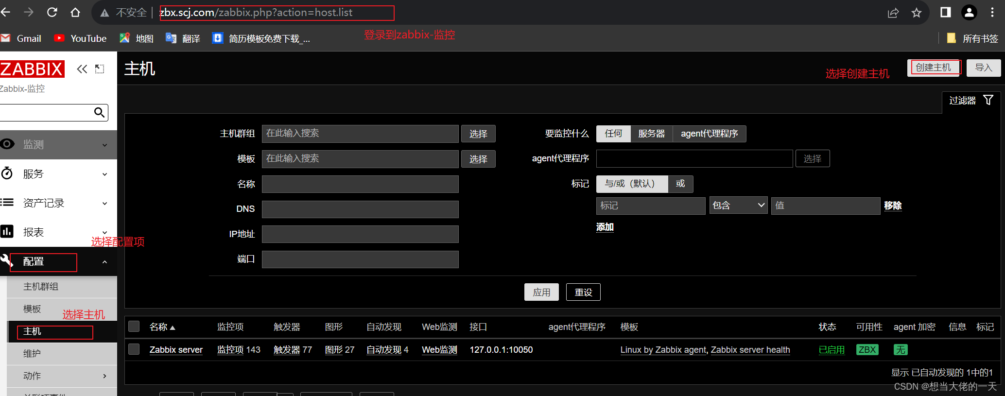Toggle kiosk fullscreen mode icon

(x=100, y=69)
